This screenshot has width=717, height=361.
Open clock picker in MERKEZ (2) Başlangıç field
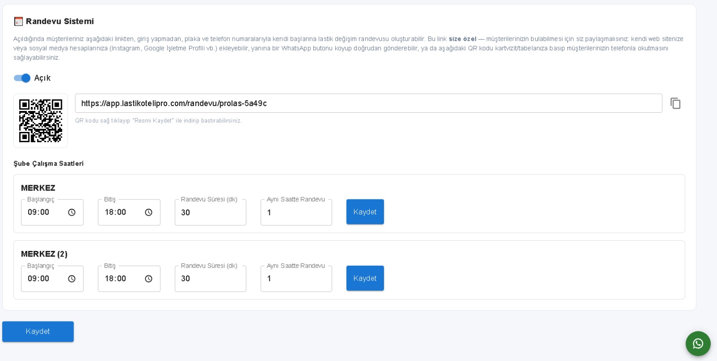pyautogui.click(x=72, y=279)
